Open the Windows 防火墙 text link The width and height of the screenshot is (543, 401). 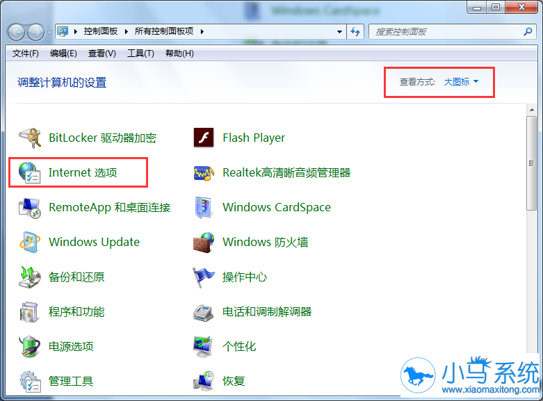point(266,242)
